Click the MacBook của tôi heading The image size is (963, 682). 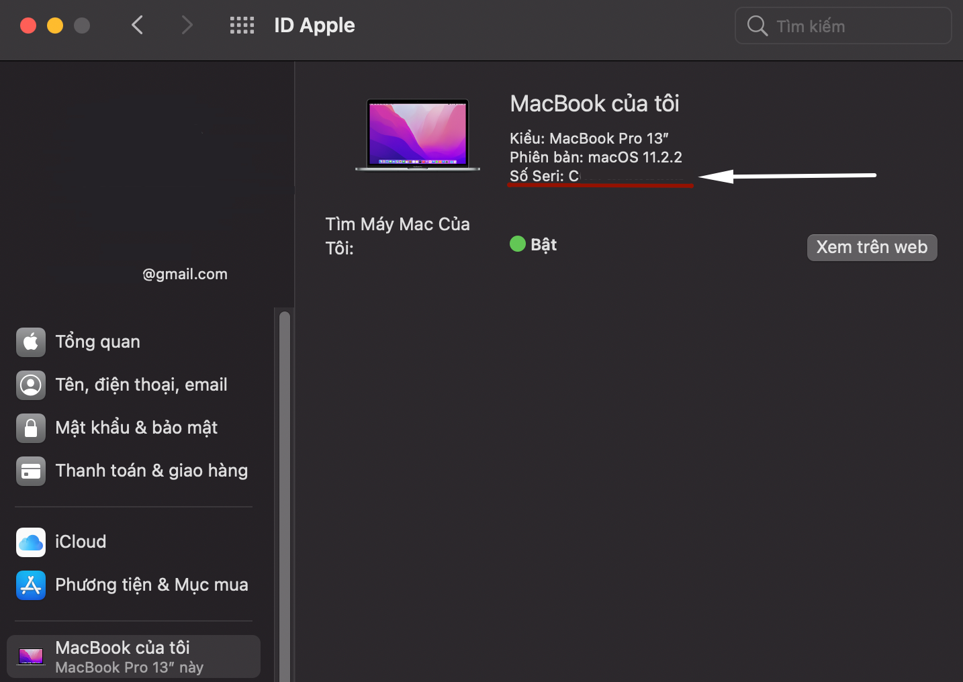point(594,103)
